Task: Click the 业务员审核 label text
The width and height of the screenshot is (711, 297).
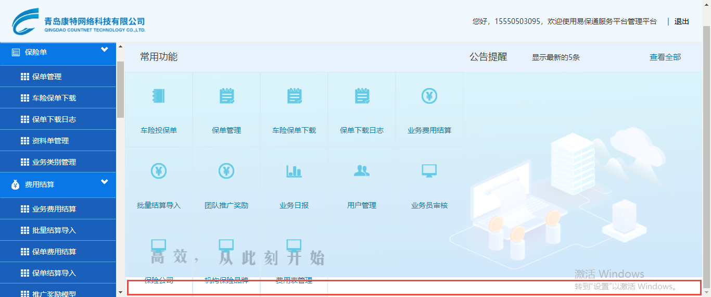Action: point(429,205)
